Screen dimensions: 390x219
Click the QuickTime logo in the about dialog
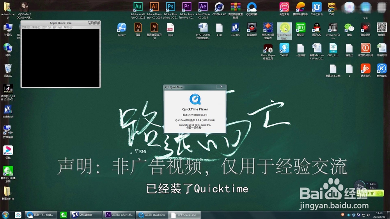click(195, 99)
